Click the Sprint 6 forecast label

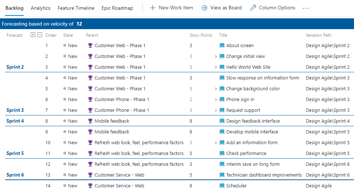pyautogui.click(x=15, y=175)
